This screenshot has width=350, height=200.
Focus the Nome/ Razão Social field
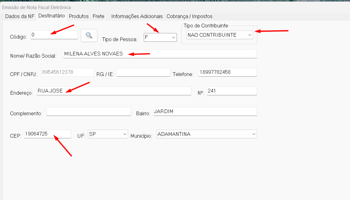(160, 54)
